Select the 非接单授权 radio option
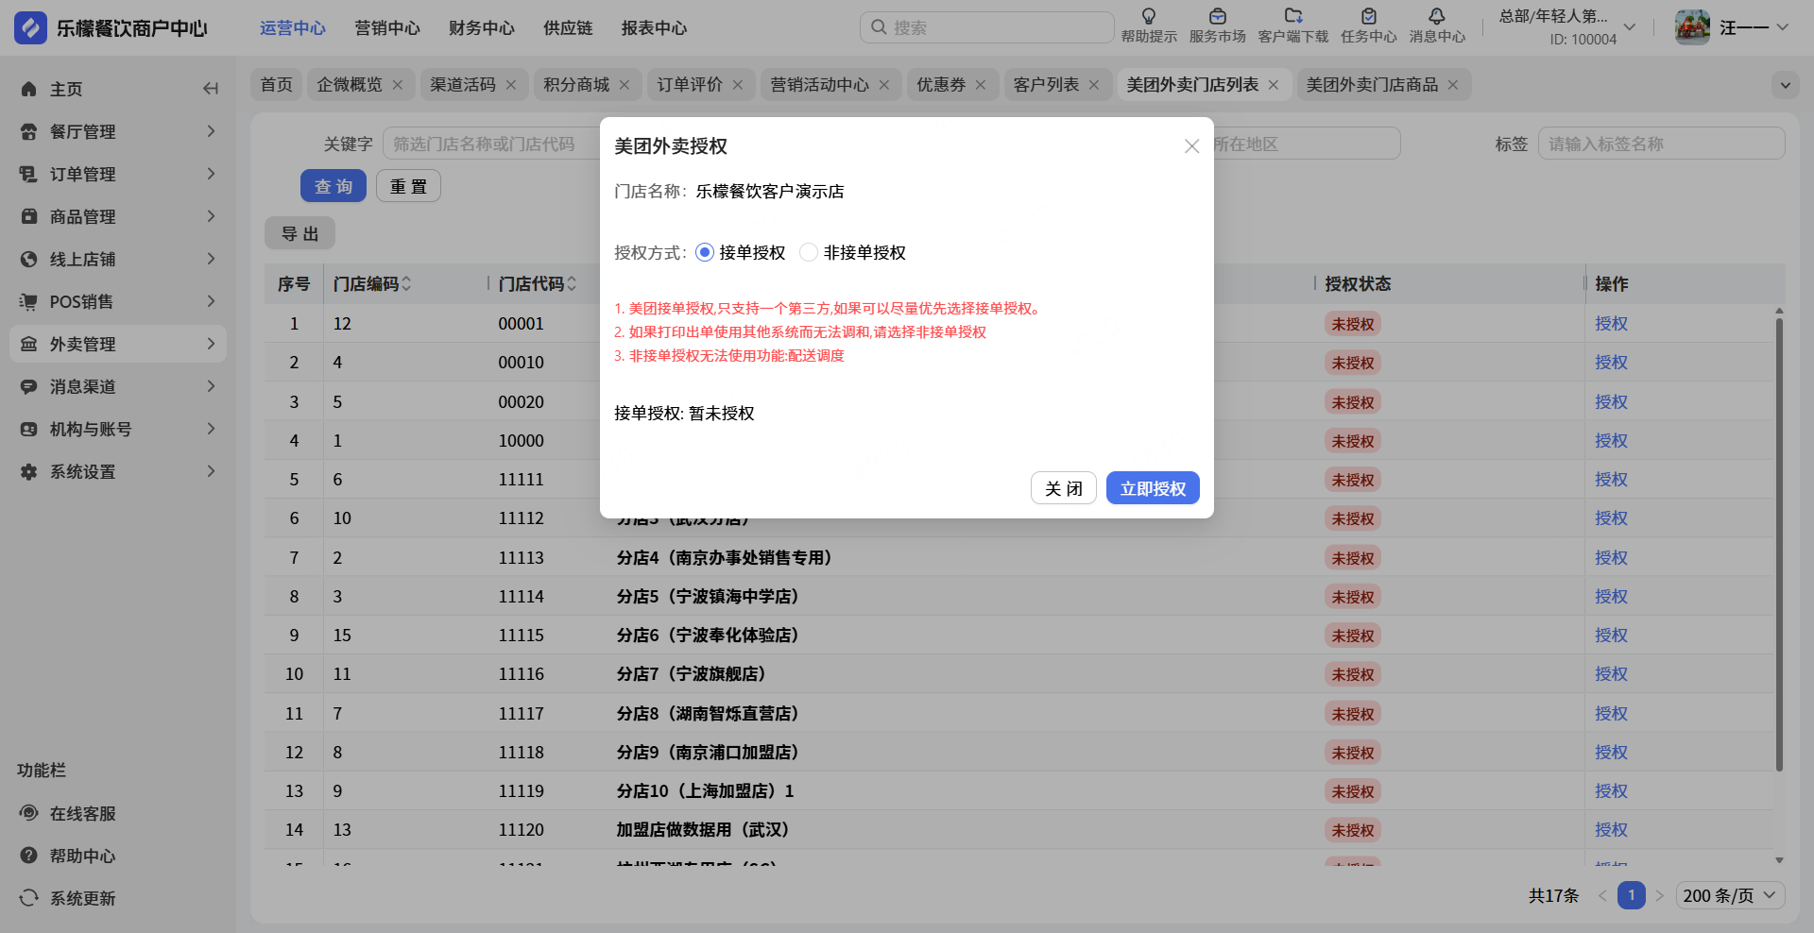Screen dimensions: 1814x933 [809, 252]
